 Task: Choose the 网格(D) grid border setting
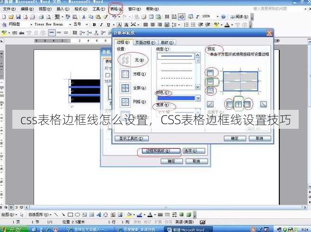133,102
